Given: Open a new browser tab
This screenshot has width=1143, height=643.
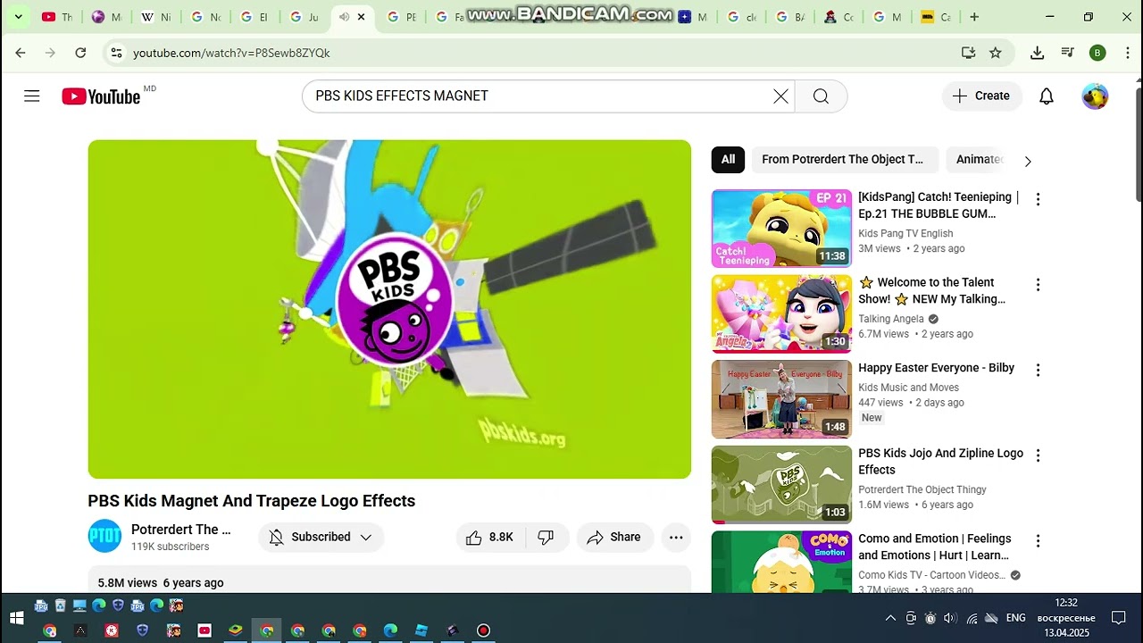Looking at the screenshot, I should 974,17.
